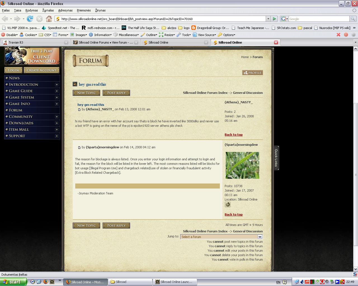The image size is (358, 286).
Task: Launch Firefox from the Quick Launch bar
Action: (x=46, y=282)
